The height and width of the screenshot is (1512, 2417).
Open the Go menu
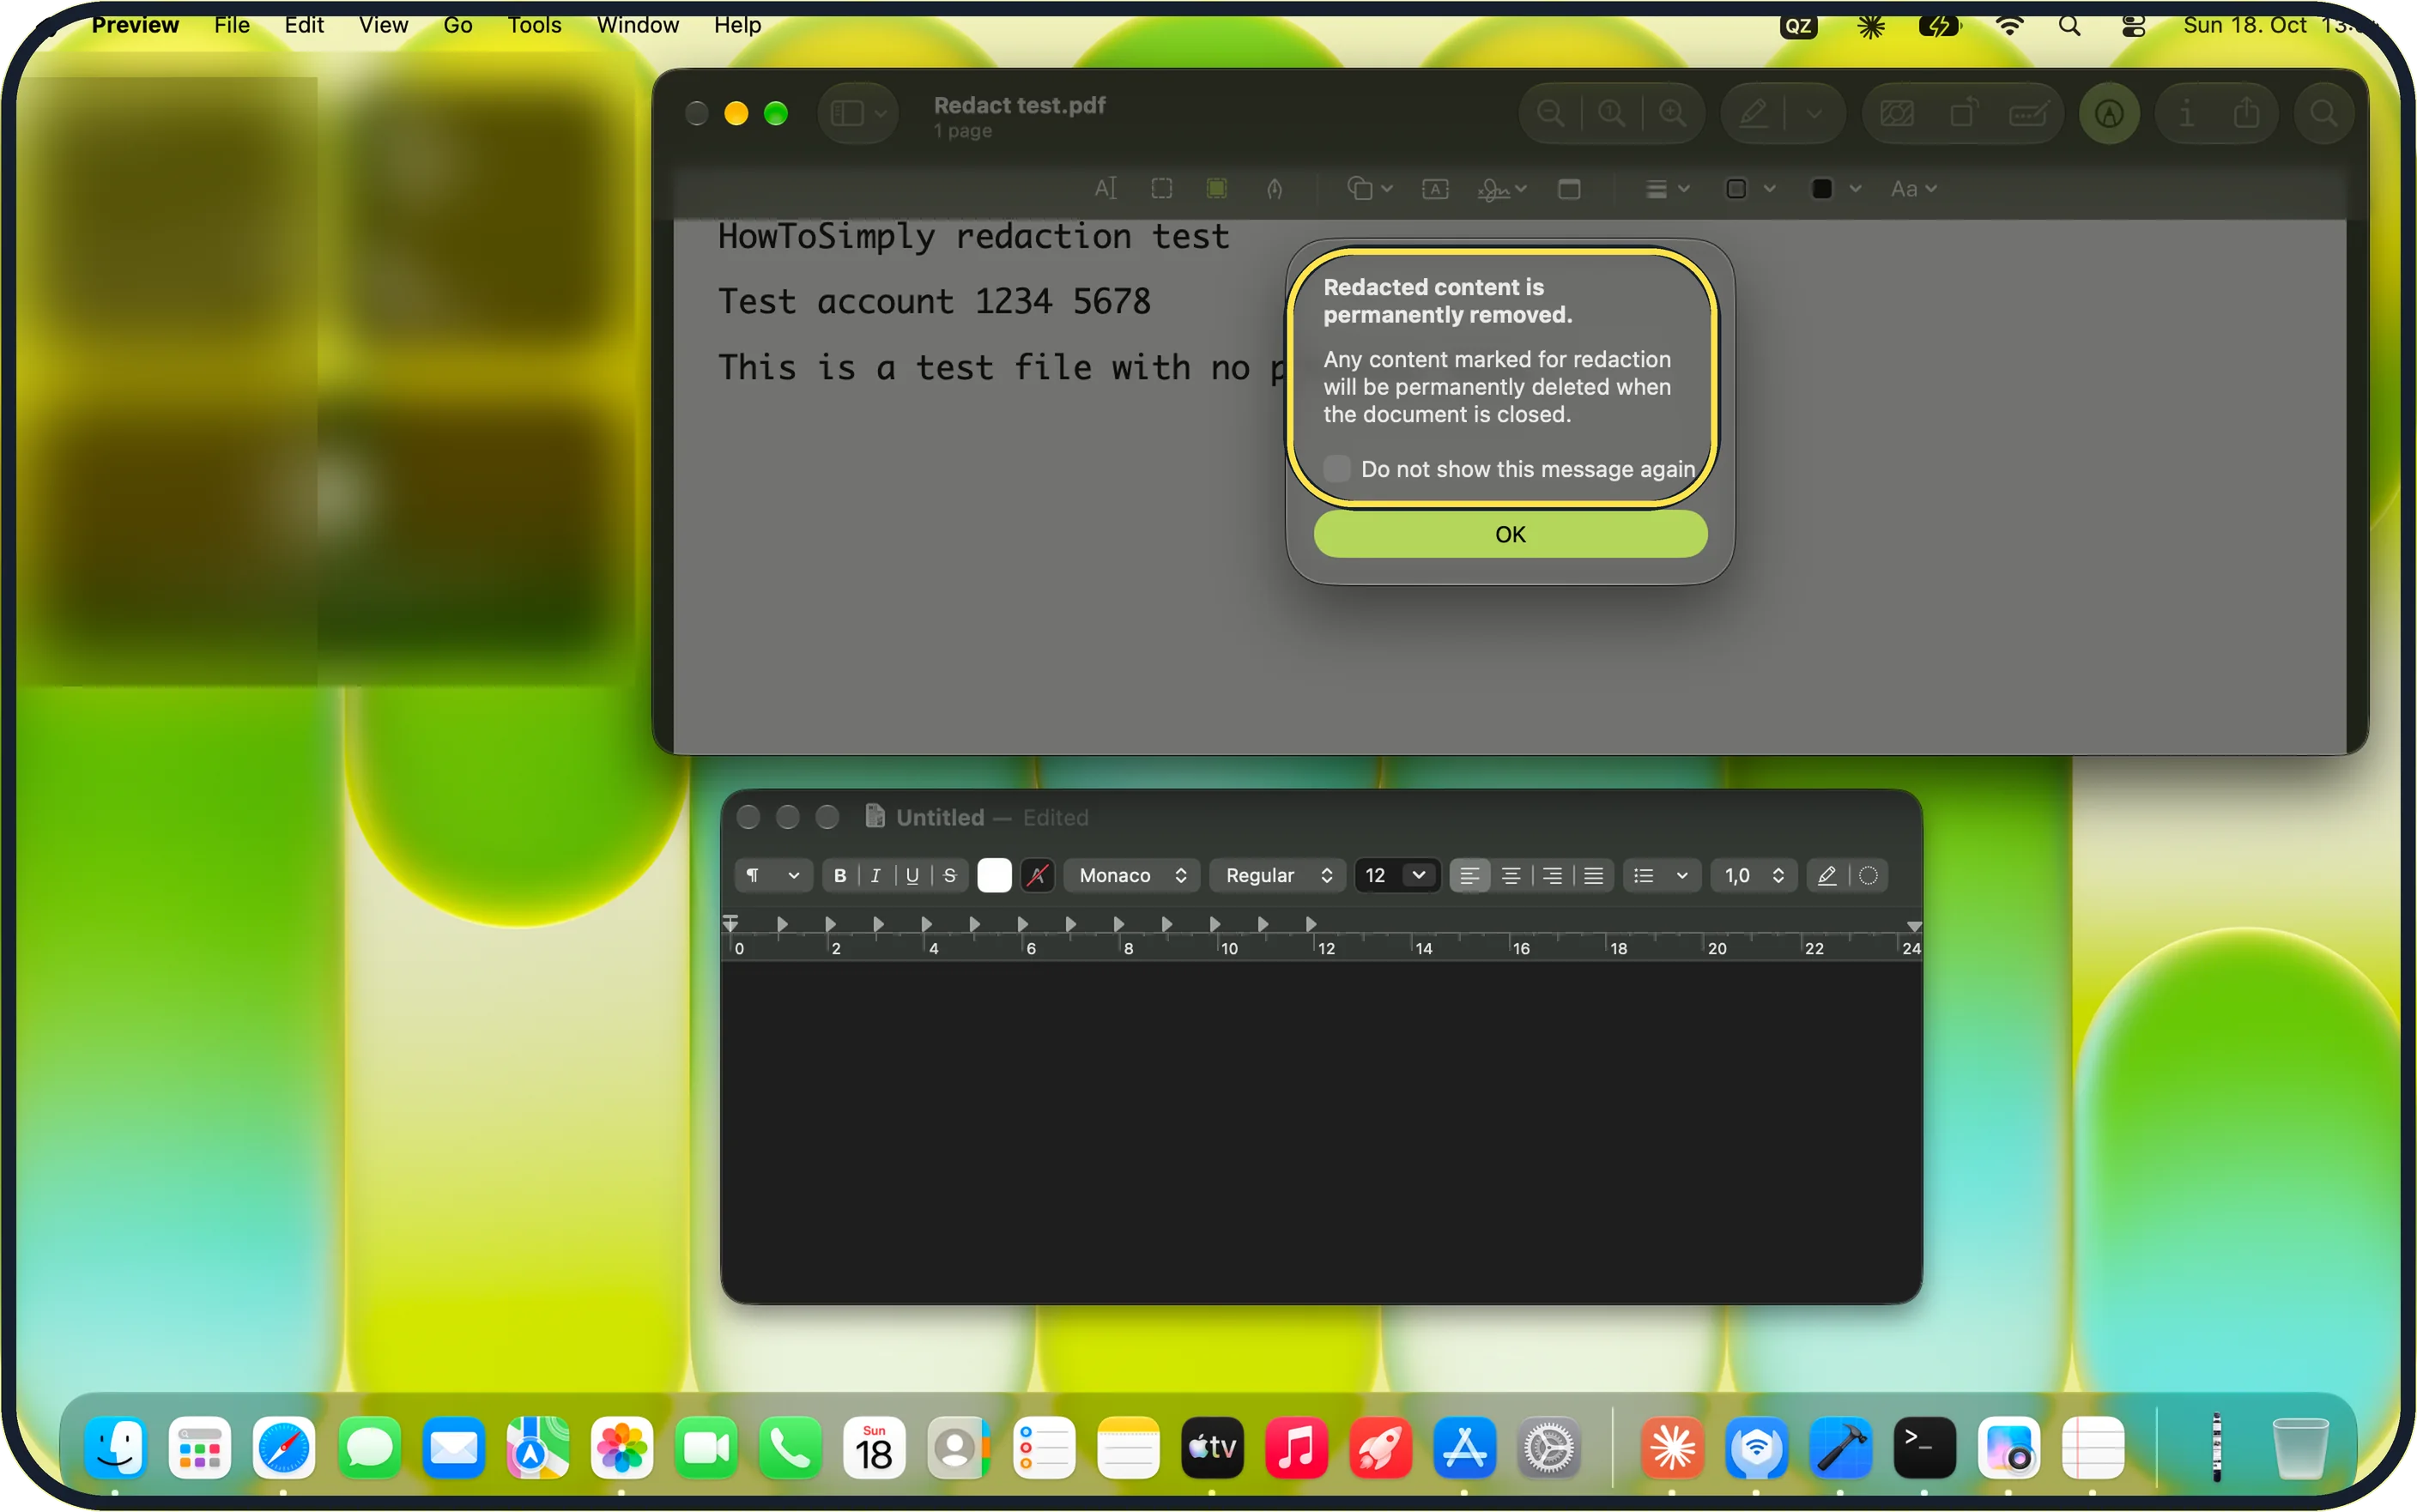457,25
